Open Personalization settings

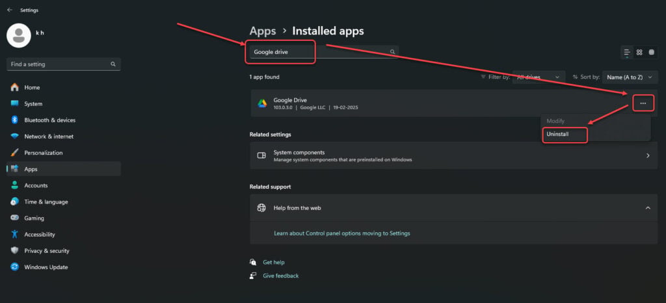tap(64, 153)
